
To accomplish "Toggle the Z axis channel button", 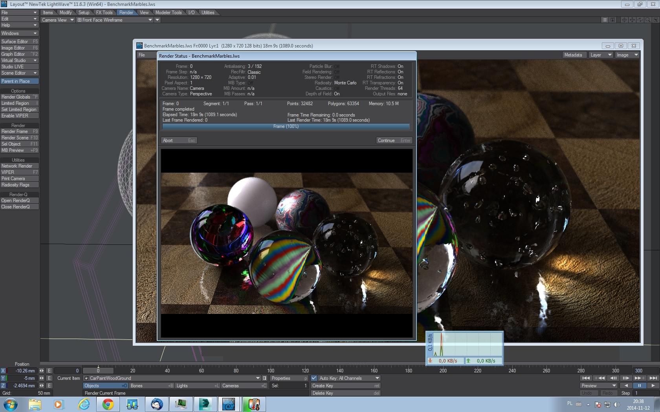I will click(3, 386).
